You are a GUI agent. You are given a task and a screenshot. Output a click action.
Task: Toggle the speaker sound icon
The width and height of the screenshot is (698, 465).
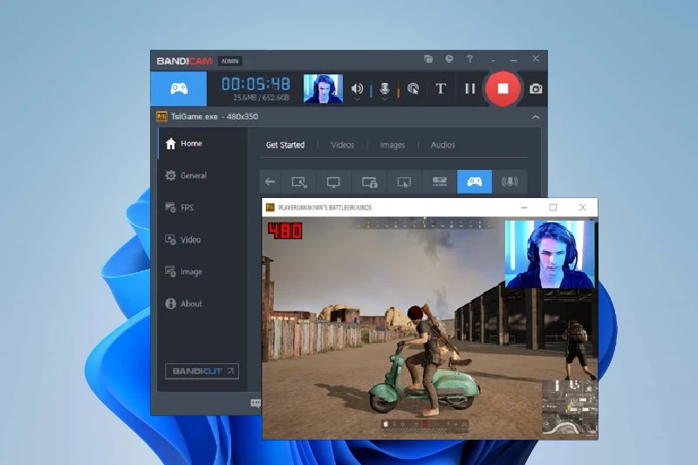tap(357, 88)
